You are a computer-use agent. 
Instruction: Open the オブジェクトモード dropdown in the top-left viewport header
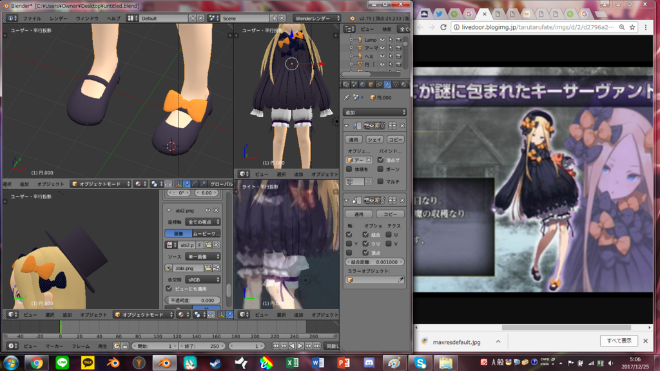click(x=101, y=184)
